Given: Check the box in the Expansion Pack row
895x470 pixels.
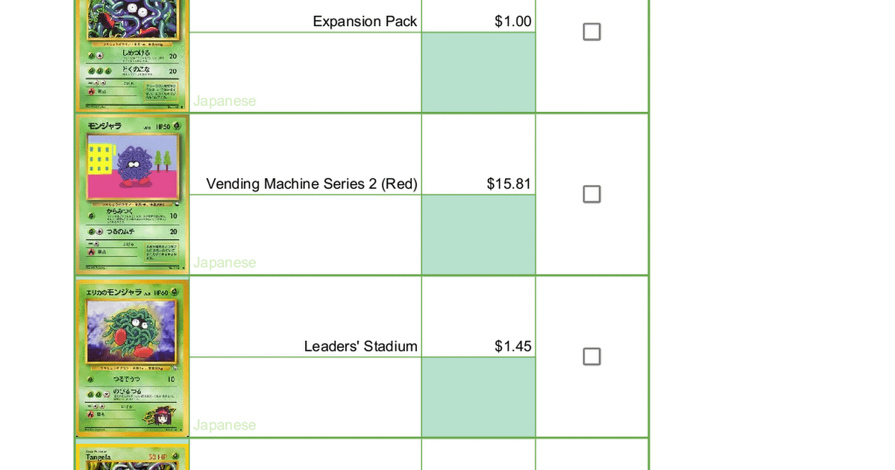Looking at the screenshot, I should (x=591, y=32).
